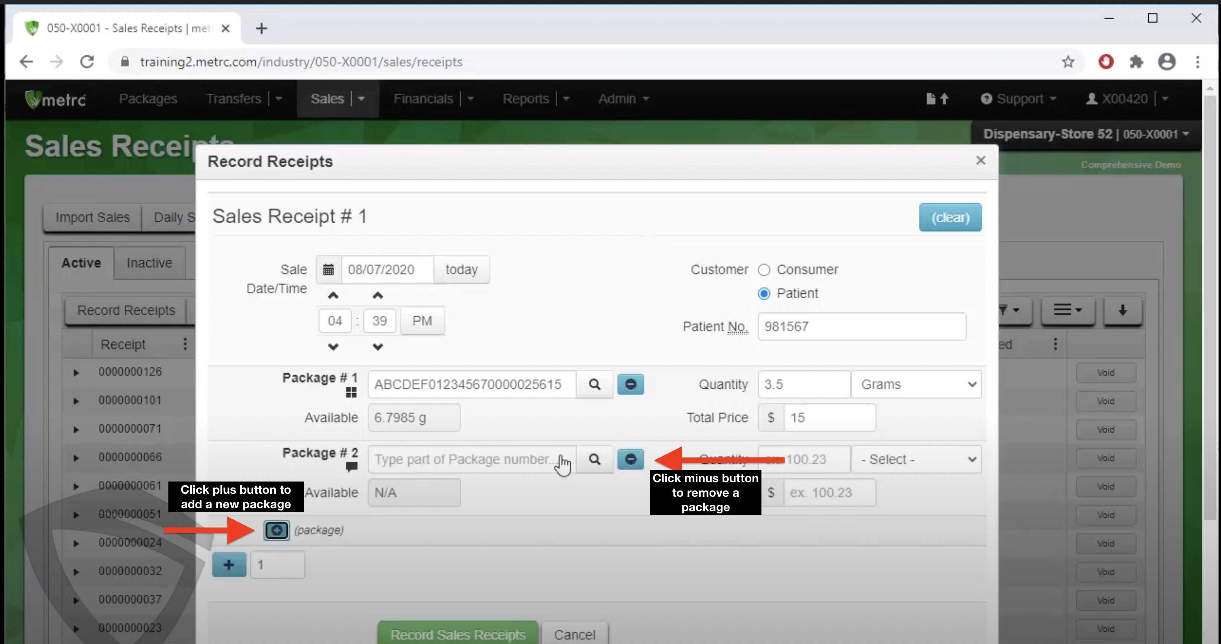Add a new package with plus icon
1221x644 pixels.
click(x=276, y=530)
